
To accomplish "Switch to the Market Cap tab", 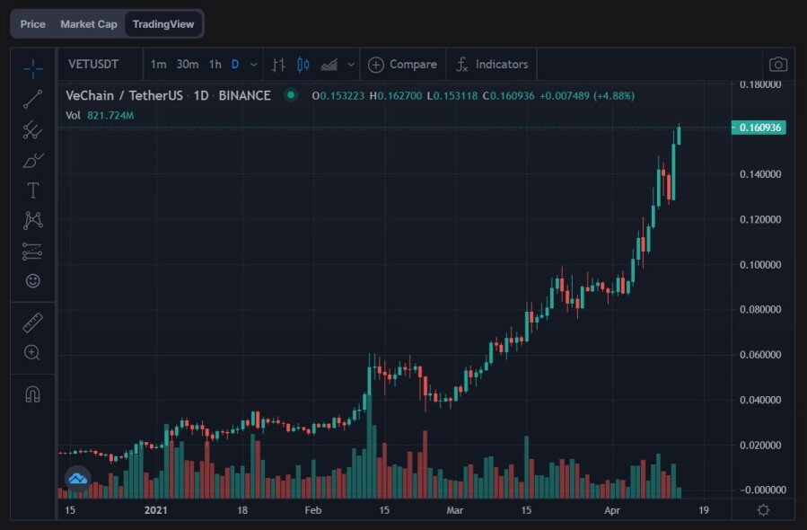I will (x=89, y=23).
